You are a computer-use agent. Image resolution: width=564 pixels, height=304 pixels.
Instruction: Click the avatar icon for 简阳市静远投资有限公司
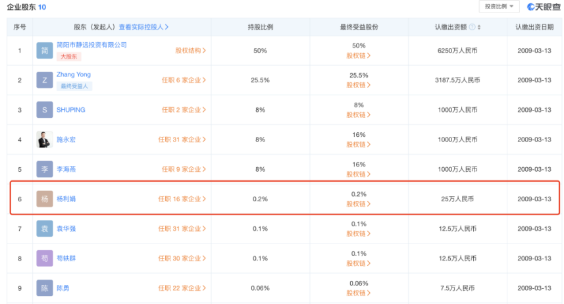pyautogui.click(x=44, y=51)
